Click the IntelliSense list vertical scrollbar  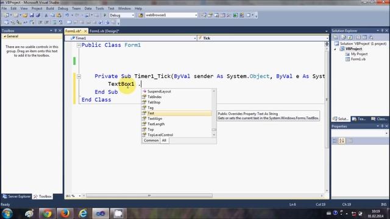coord(214,113)
